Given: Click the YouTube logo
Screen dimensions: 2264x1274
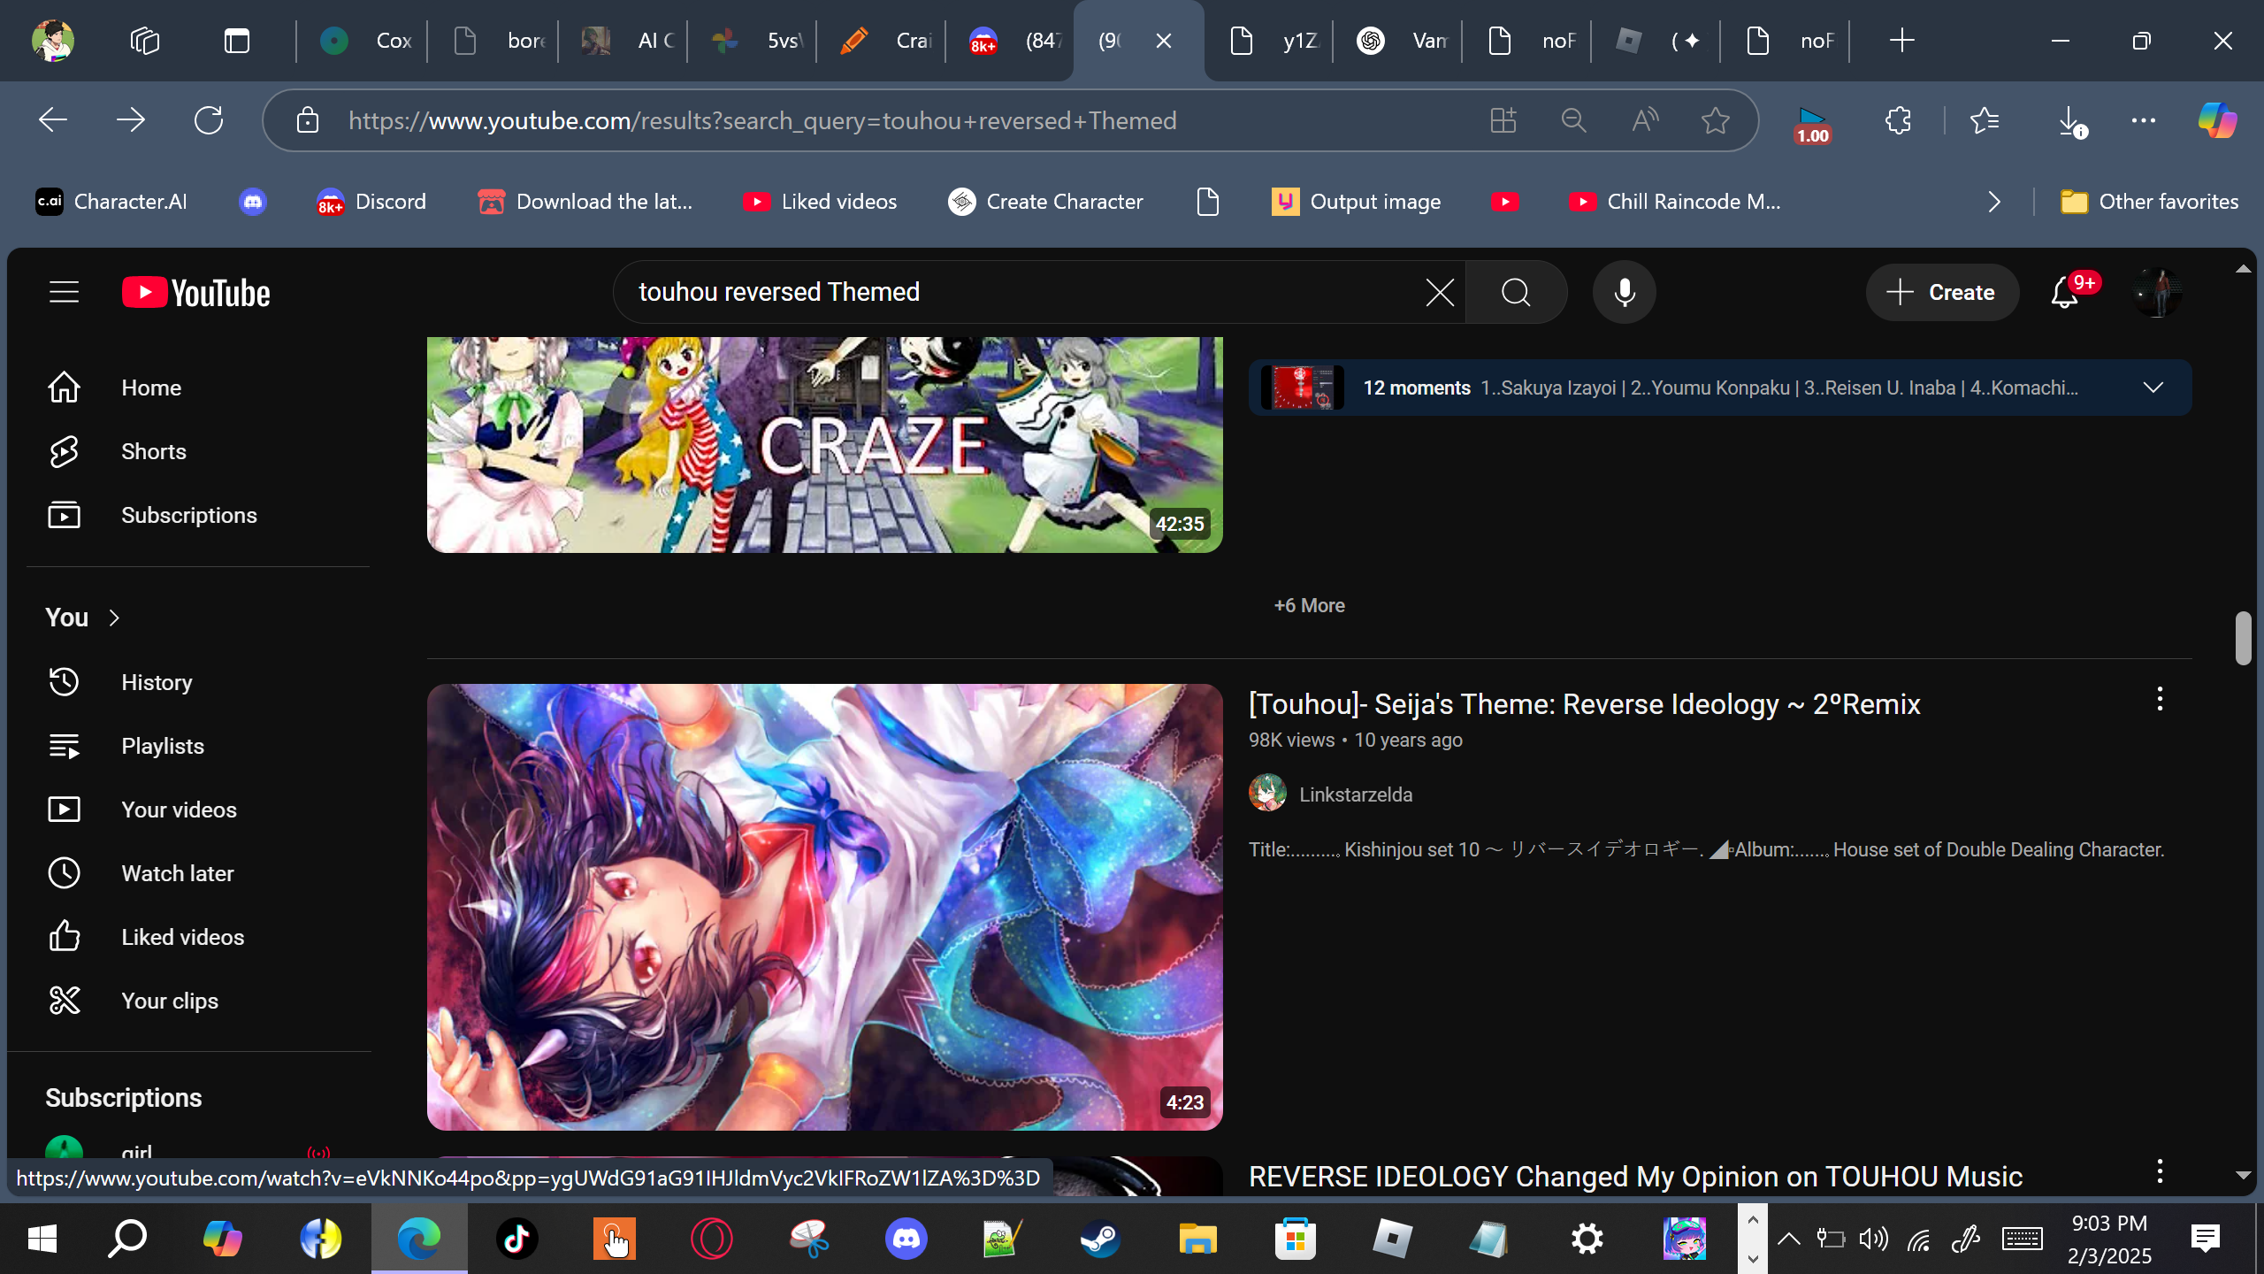Looking at the screenshot, I should pos(196,292).
